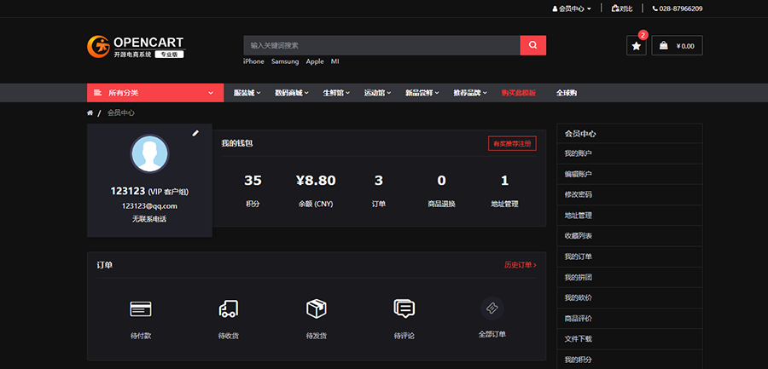Select 我的积分 in the sidebar
This screenshot has height=369, width=768.
tap(630, 360)
